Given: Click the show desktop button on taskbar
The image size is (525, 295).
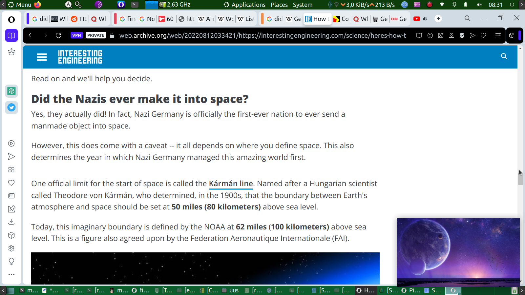Looking at the screenshot, I should (11, 290).
